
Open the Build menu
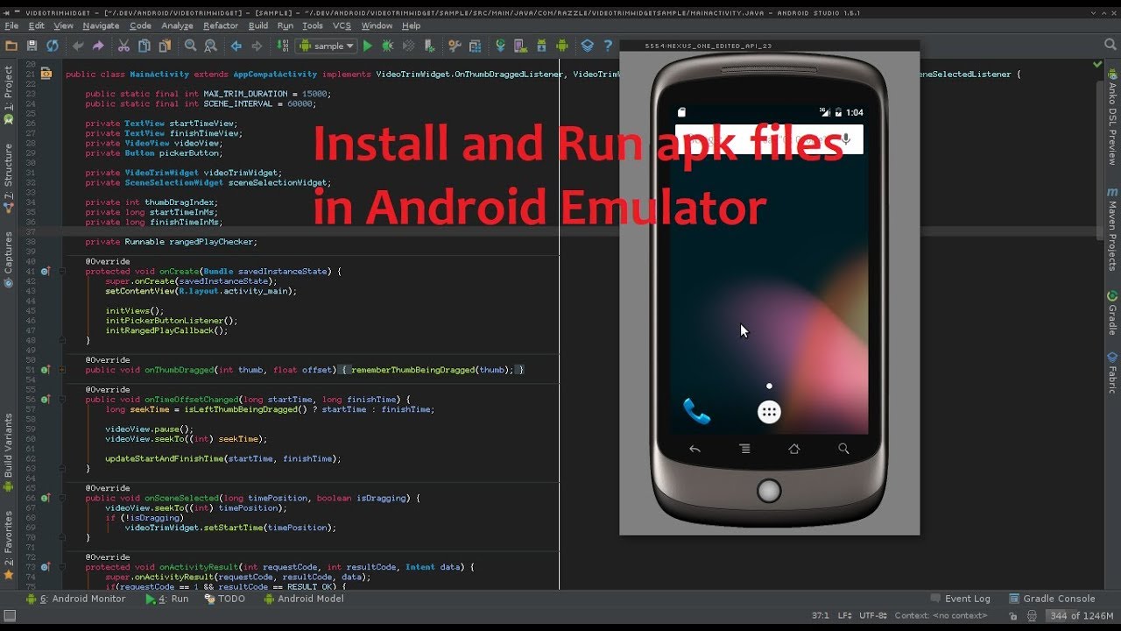258,25
